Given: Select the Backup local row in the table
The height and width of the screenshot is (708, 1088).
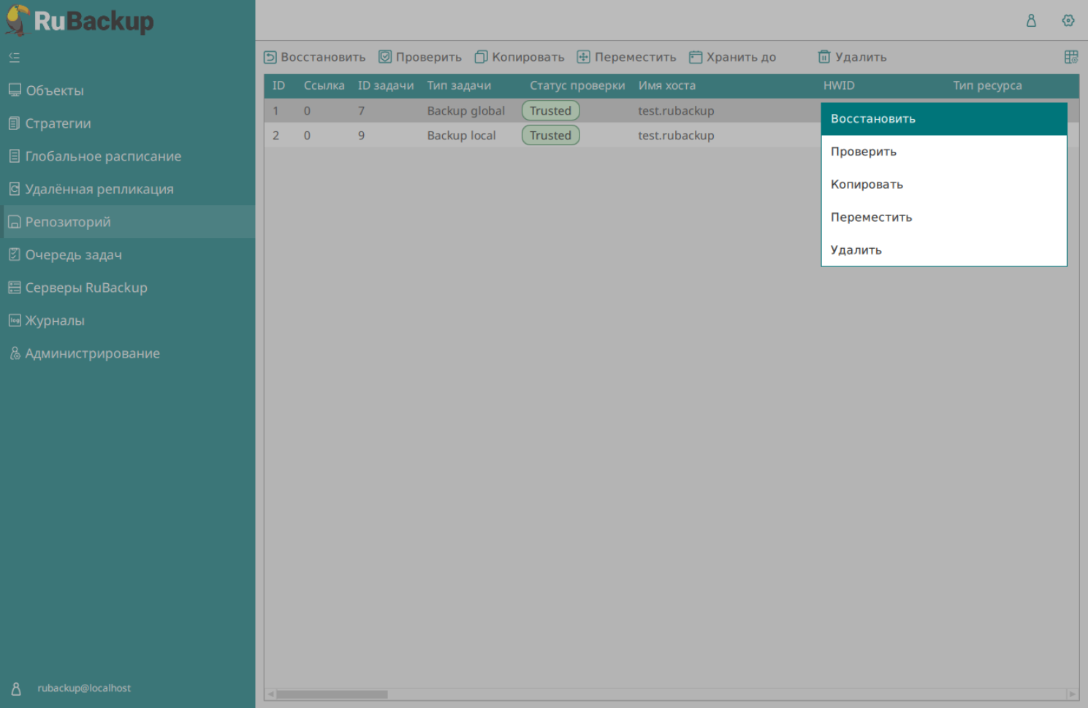Looking at the screenshot, I should pos(461,136).
